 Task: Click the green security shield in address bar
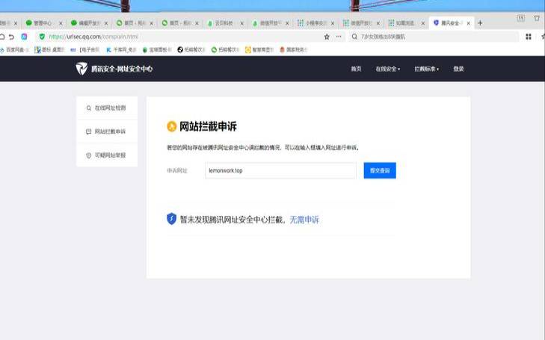(42, 37)
